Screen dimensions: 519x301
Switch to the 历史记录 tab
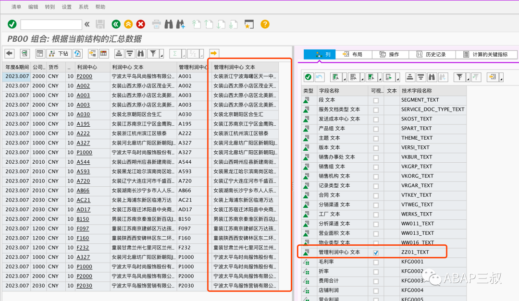tap(432, 54)
